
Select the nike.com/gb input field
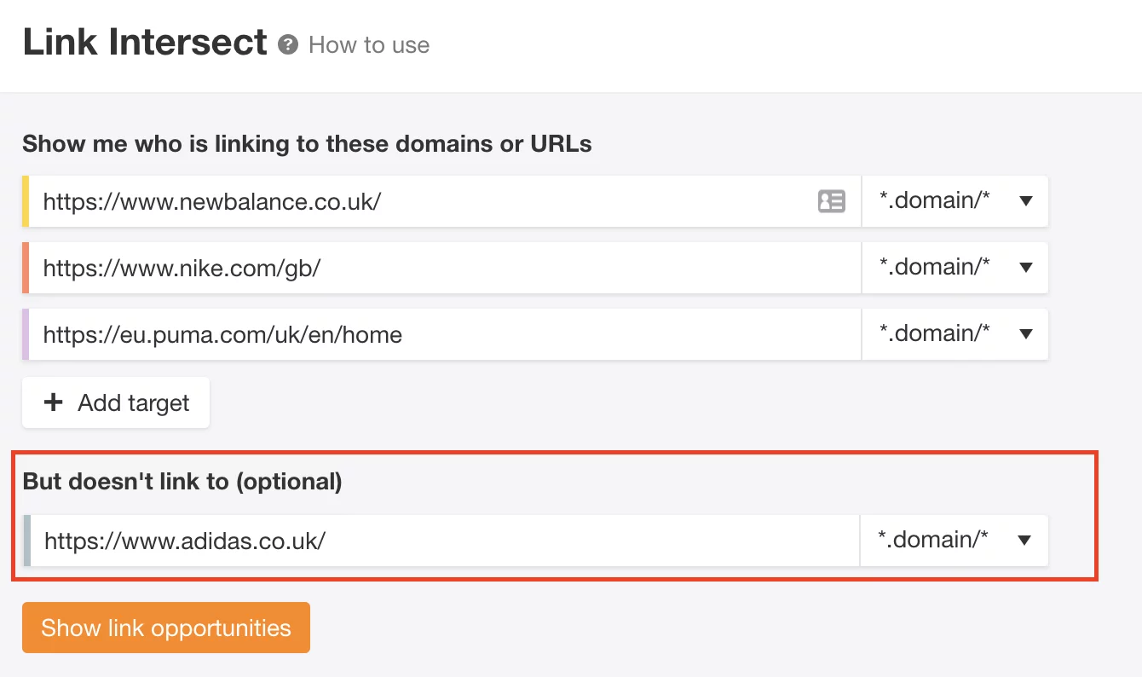pyautogui.click(x=426, y=268)
